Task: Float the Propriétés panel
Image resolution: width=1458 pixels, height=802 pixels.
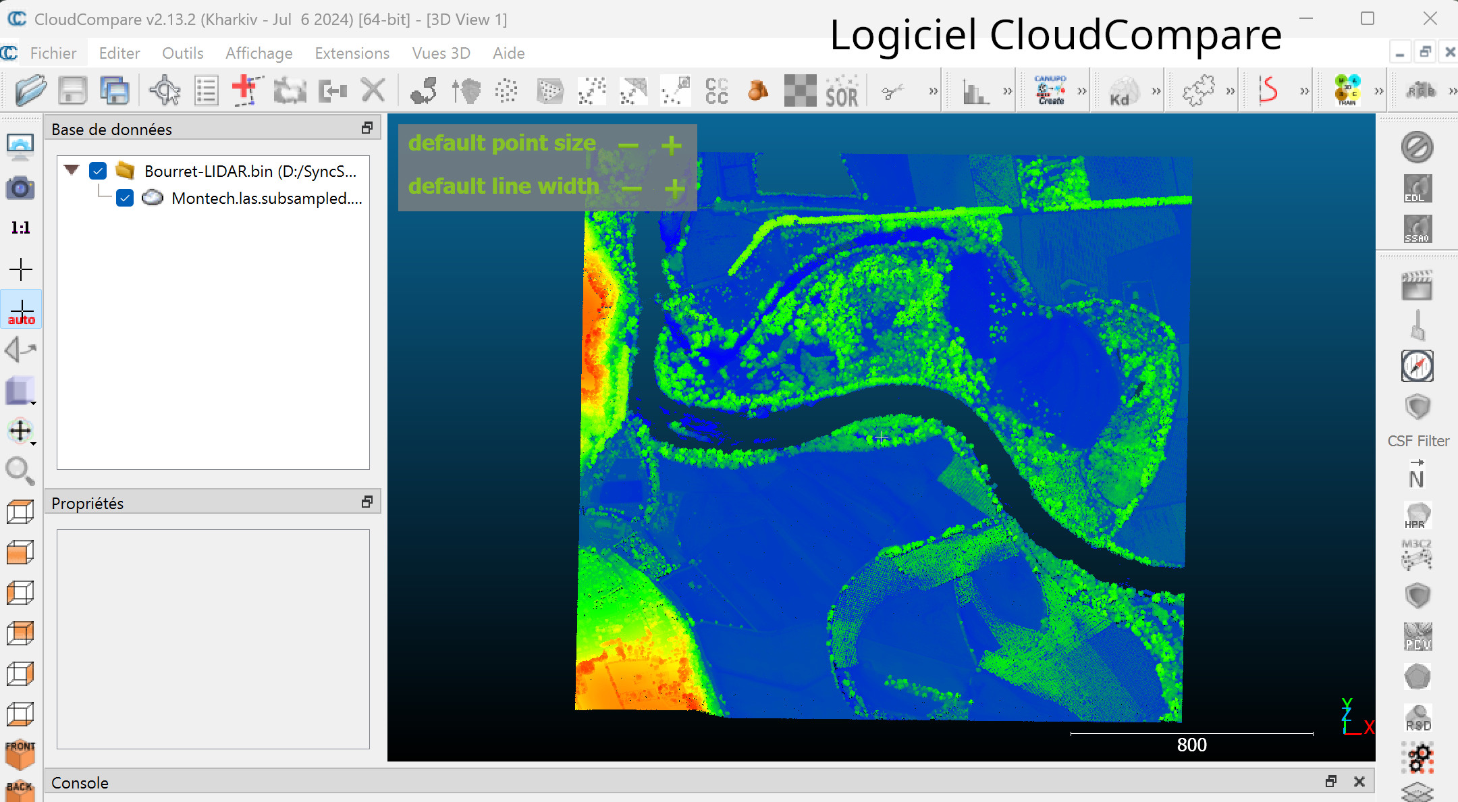Action: [367, 502]
